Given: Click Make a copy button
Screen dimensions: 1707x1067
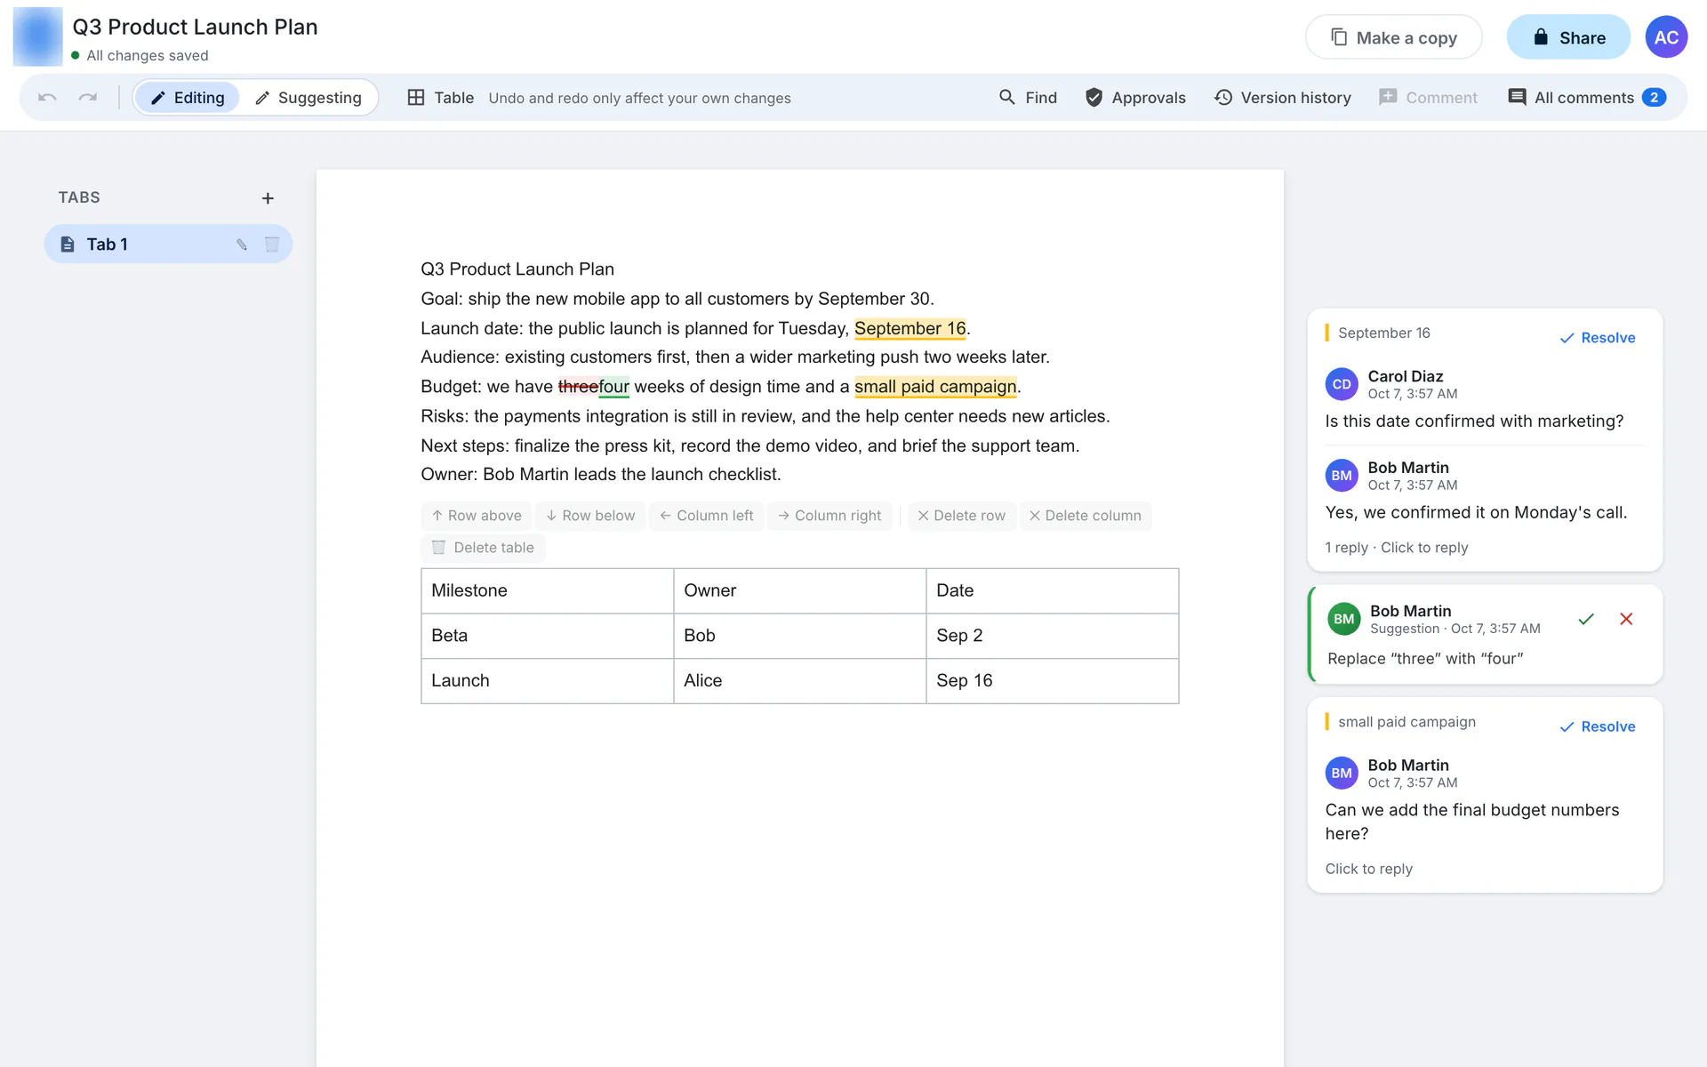Looking at the screenshot, I should point(1393,37).
